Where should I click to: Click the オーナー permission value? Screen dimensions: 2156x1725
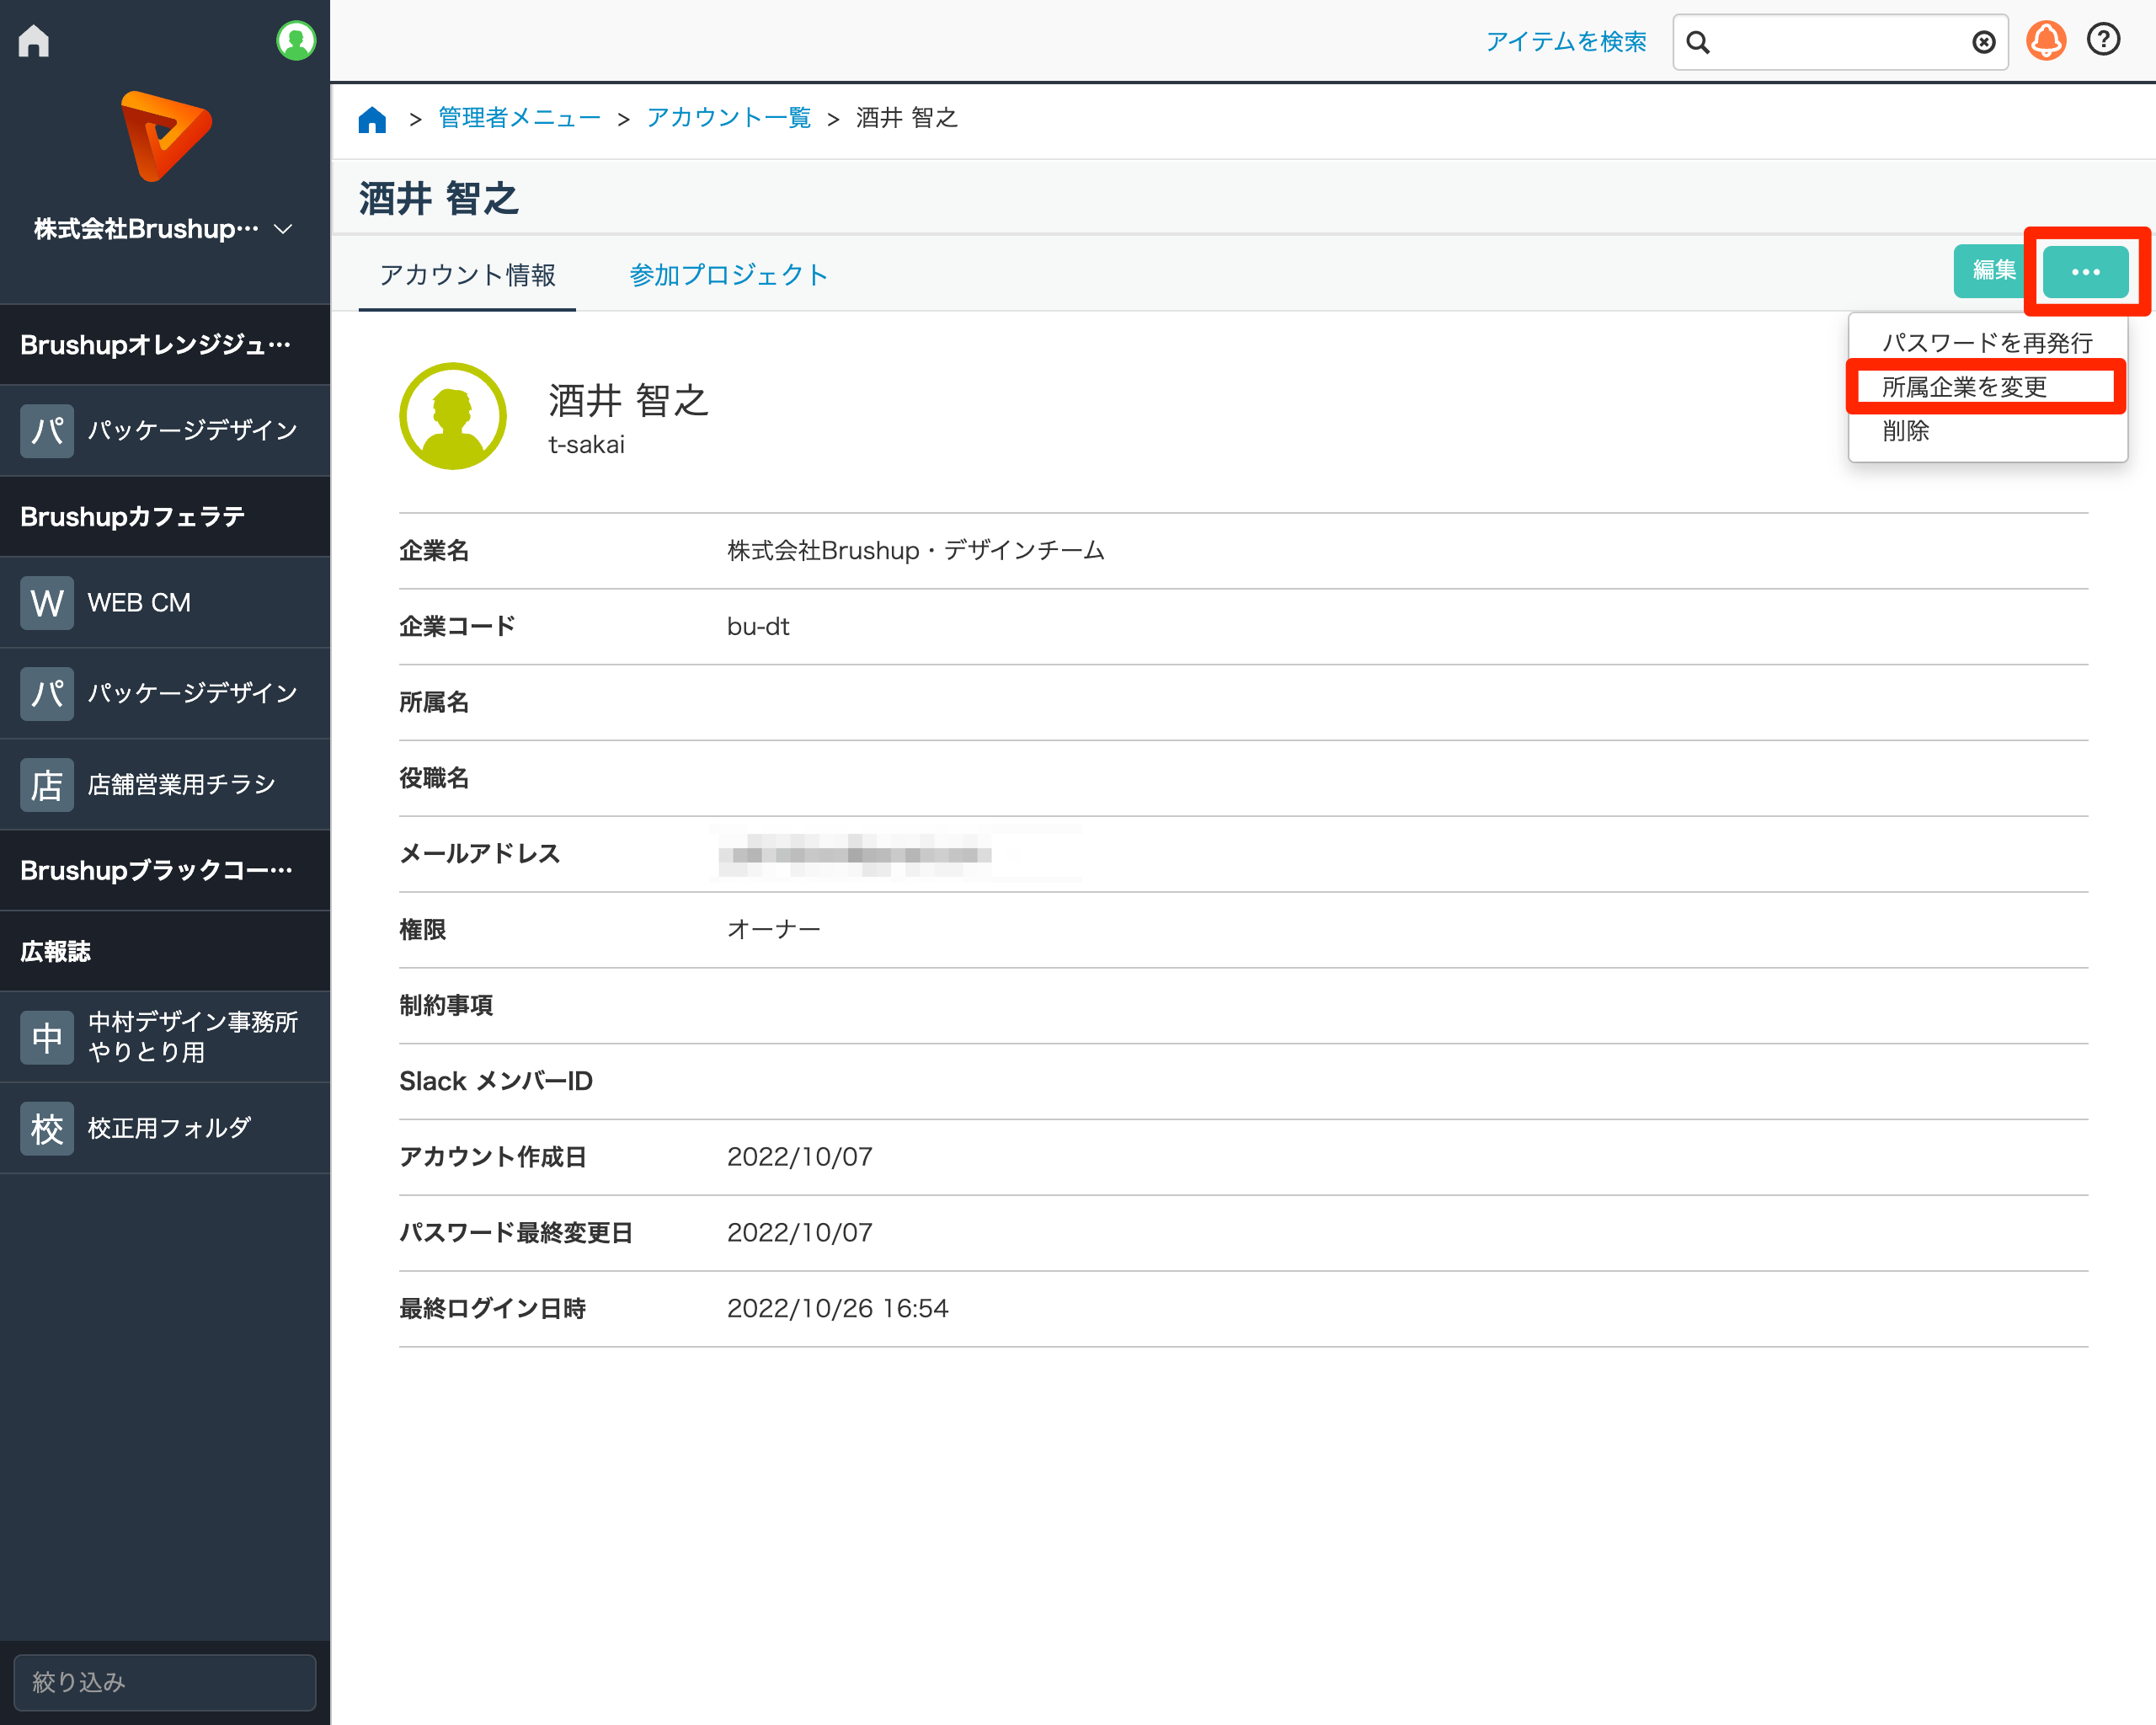click(x=774, y=930)
